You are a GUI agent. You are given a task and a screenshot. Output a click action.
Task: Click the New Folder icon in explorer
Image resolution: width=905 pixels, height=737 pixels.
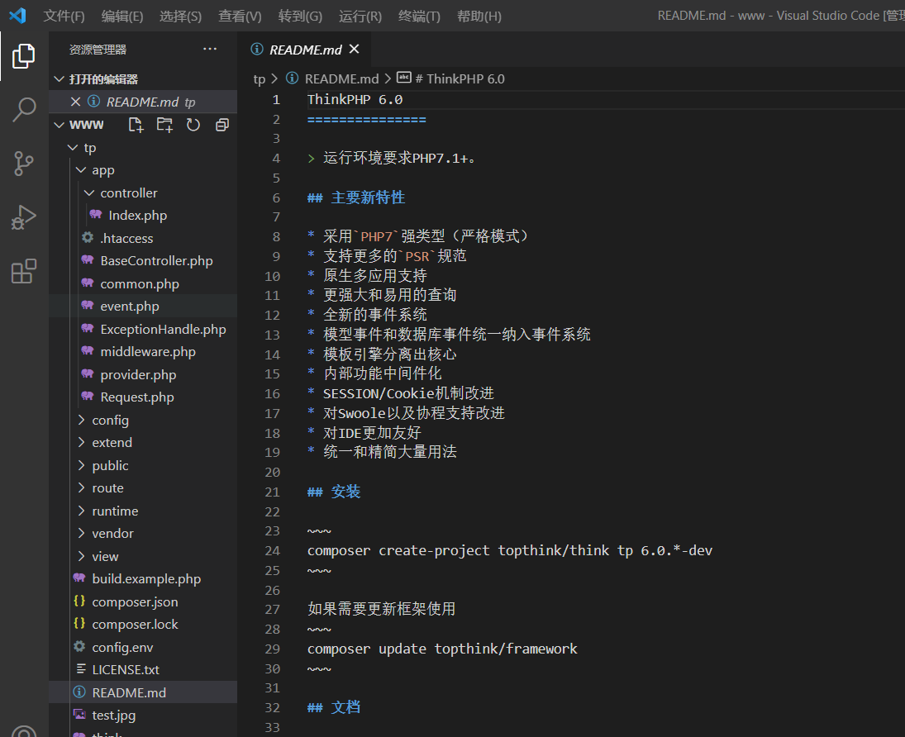click(164, 125)
